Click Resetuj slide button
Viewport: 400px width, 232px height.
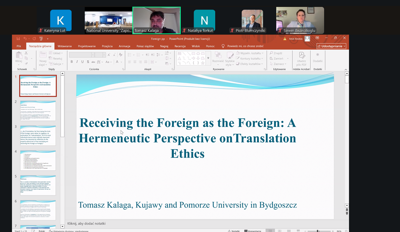point(57,58)
